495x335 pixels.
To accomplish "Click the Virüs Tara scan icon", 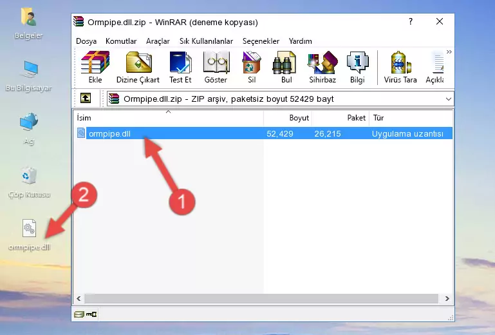I will tap(400, 67).
